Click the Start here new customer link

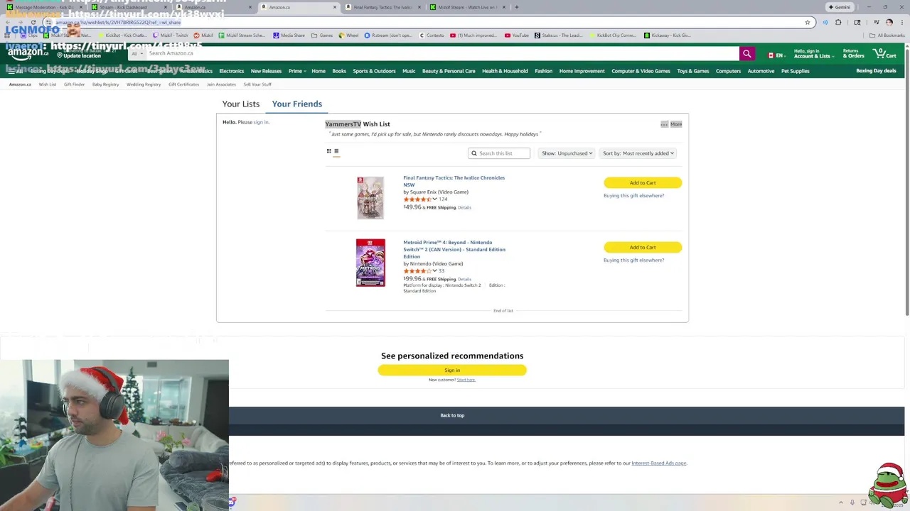click(466, 380)
